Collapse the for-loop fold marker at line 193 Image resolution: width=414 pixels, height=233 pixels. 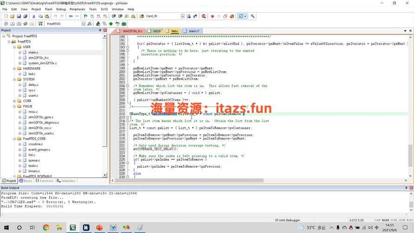point(128,47)
